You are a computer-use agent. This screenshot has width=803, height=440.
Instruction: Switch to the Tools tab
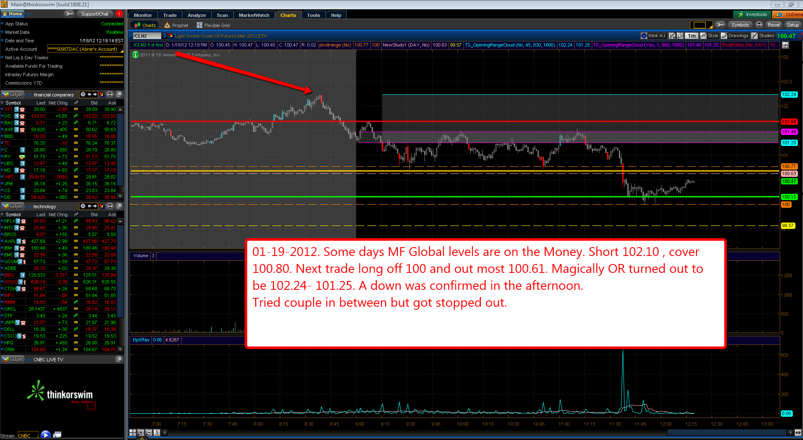313,15
